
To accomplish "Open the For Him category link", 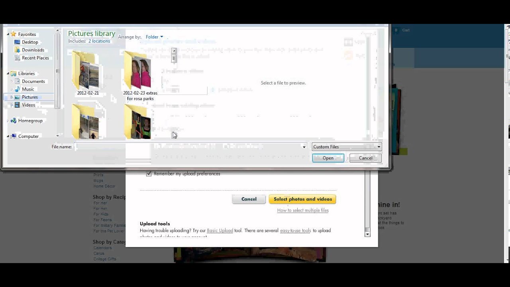I will (x=100, y=209).
